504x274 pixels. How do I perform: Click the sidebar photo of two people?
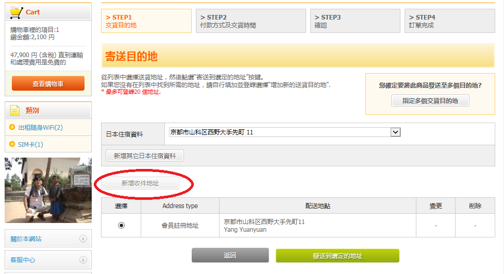coord(48,190)
